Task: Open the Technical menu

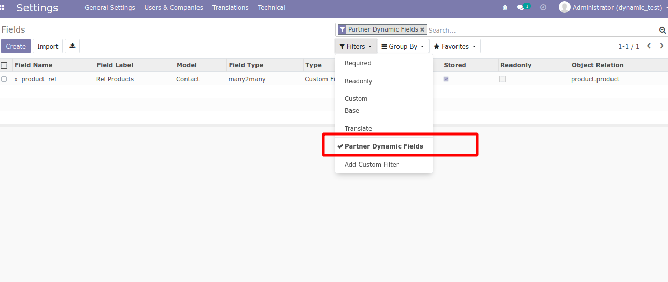Action: [x=271, y=8]
